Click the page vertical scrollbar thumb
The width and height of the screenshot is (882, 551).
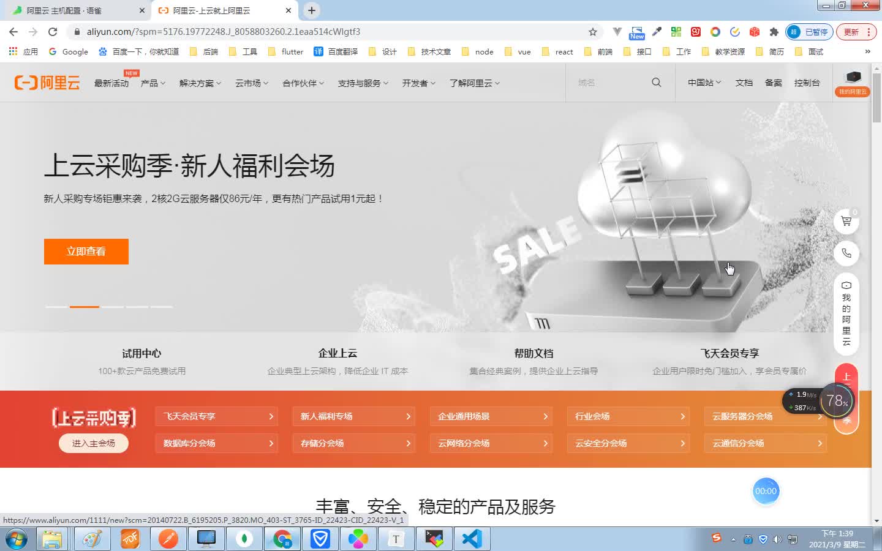[876, 98]
